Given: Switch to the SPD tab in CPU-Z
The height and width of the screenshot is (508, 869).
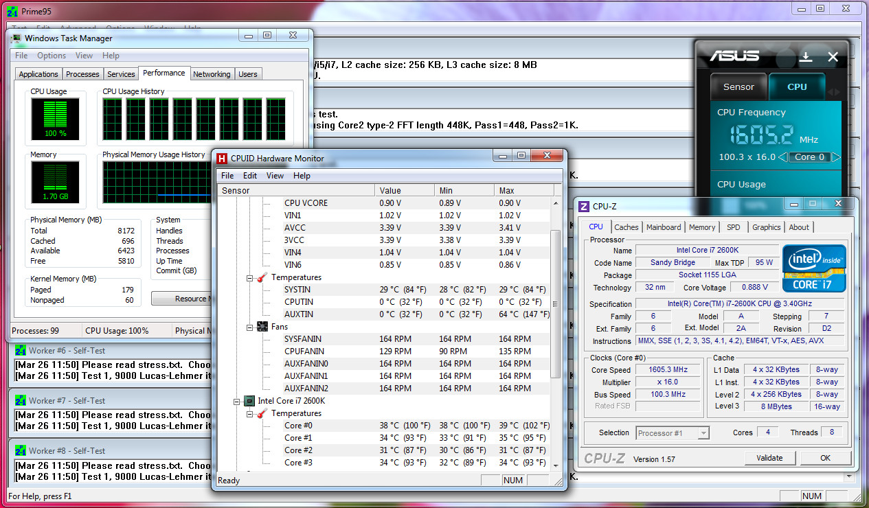Looking at the screenshot, I should point(734,227).
